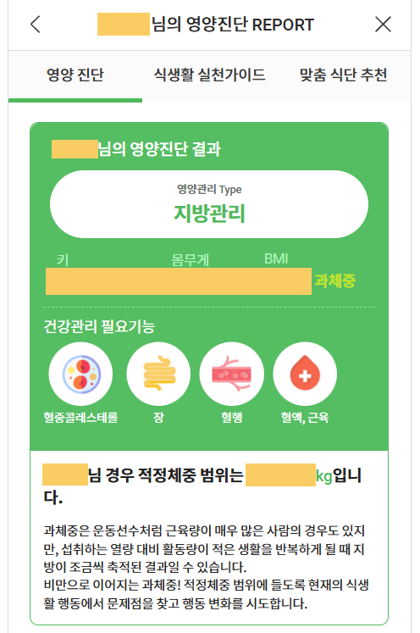Click the 과체중 BMI status text

pos(334,280)
